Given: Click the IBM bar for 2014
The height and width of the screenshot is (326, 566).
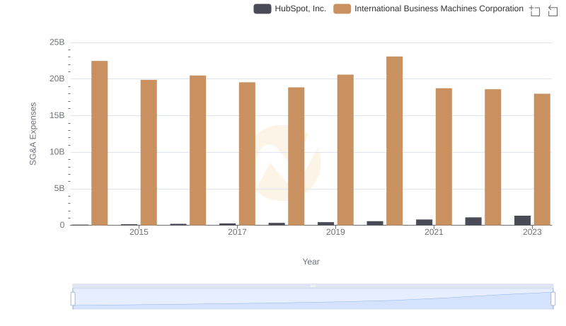Looking at the screenshot, I should point(99,143).
